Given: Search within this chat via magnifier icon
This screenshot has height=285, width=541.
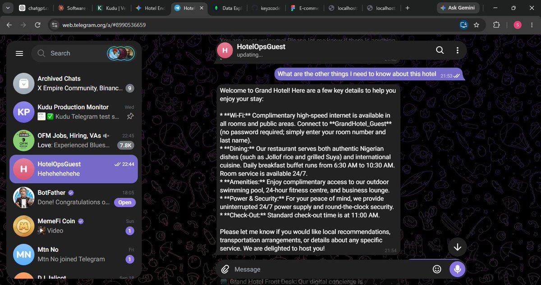Looking at the screenshot, I should click(x=440, y=50).
